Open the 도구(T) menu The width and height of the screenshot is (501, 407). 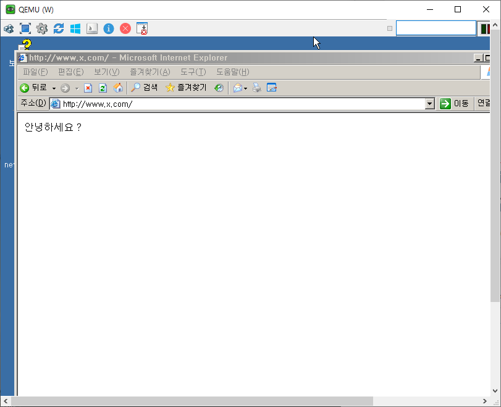(193, 72)
